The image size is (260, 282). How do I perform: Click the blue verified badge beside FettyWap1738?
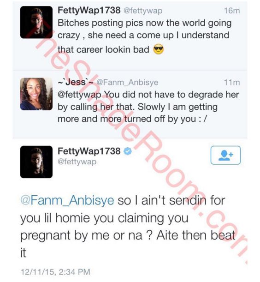point(128,151)
